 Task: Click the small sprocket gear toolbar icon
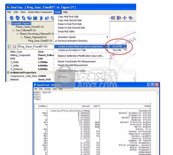coord(24,18)
